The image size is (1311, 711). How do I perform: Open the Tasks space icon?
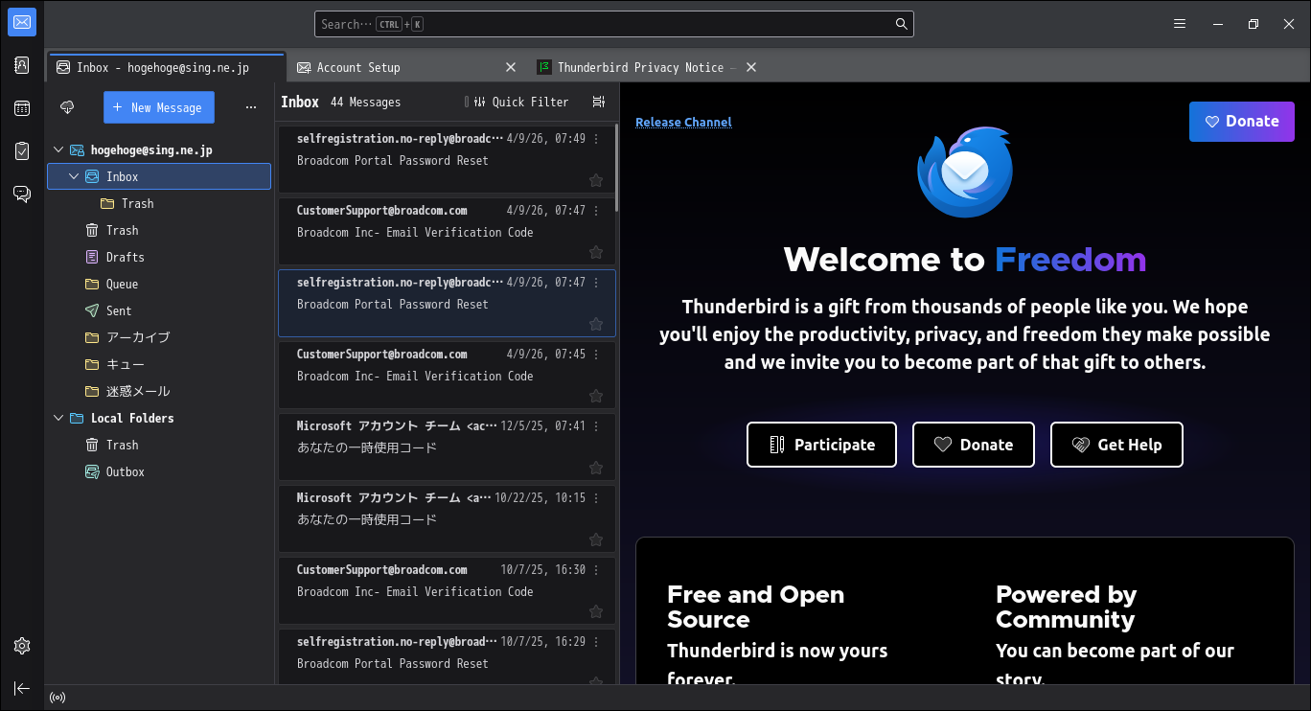tap(22, 151)
